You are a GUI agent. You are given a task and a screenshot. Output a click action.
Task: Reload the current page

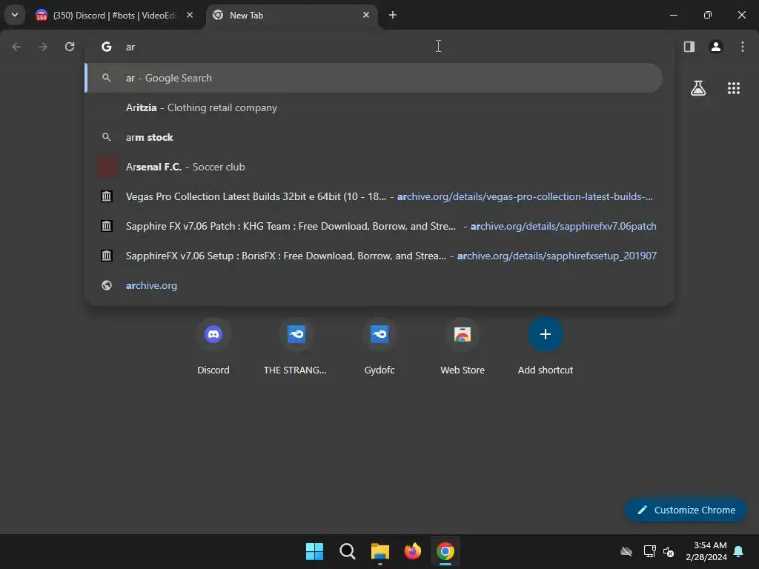[70, 47]
